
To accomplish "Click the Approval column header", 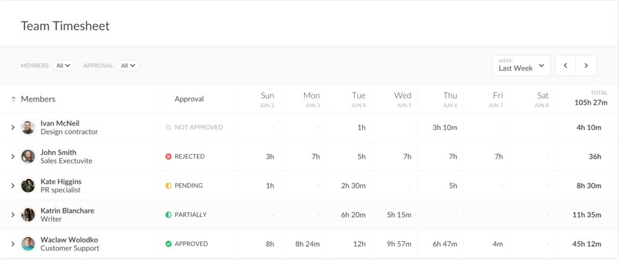I will (x=189, y=99).
